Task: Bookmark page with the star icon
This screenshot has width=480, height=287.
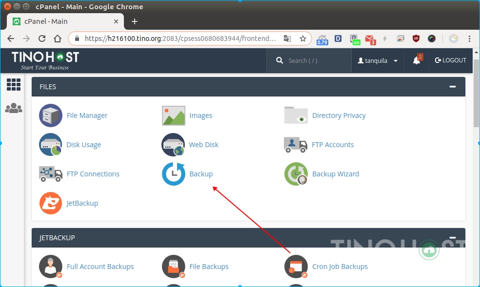Action: click(303, 38)
